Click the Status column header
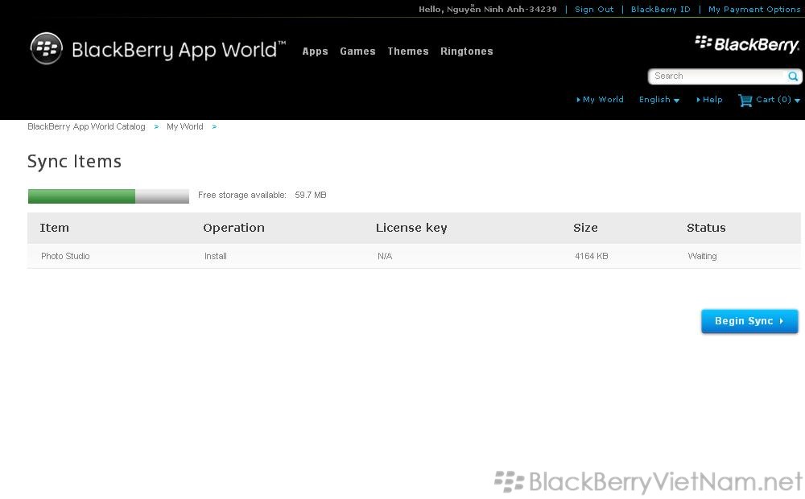Screen dimensions: 805x499 point(706,228)
